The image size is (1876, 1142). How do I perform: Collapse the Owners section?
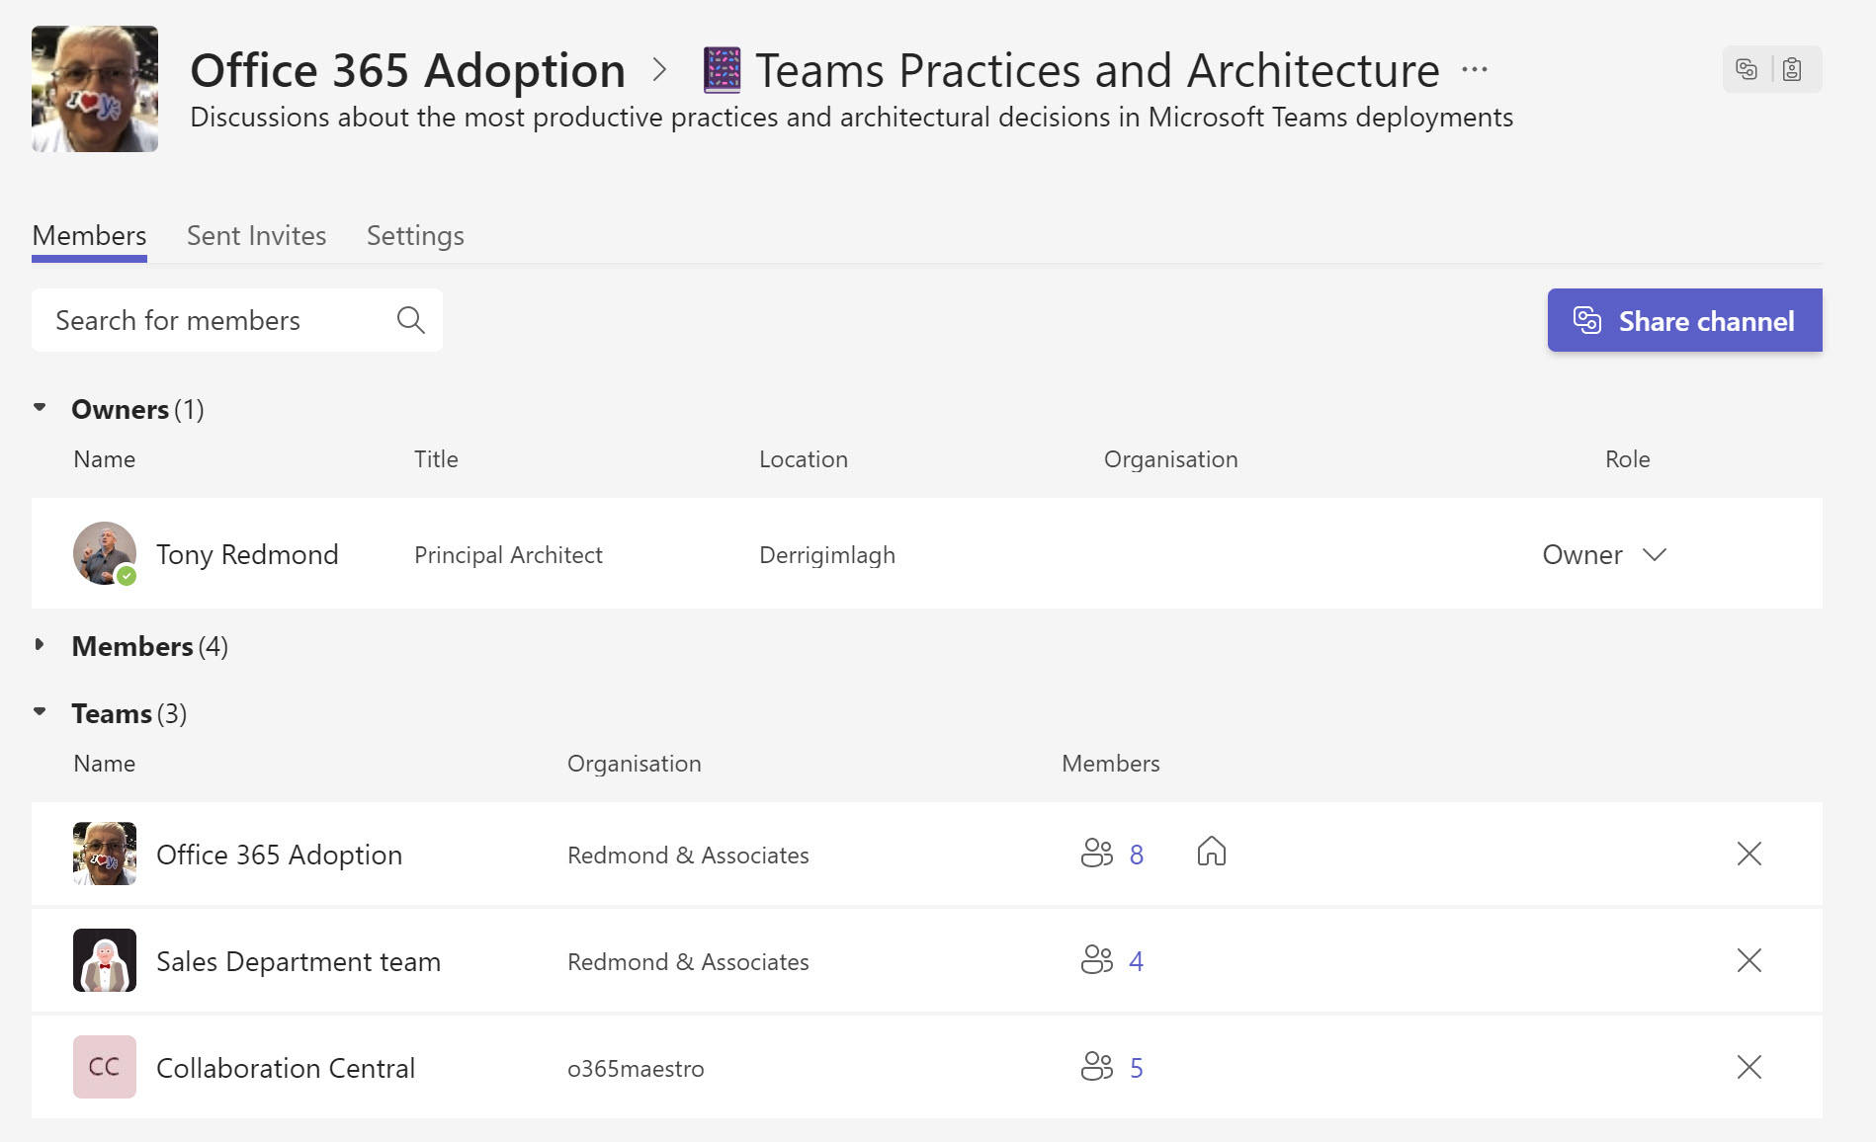[41, 408]
